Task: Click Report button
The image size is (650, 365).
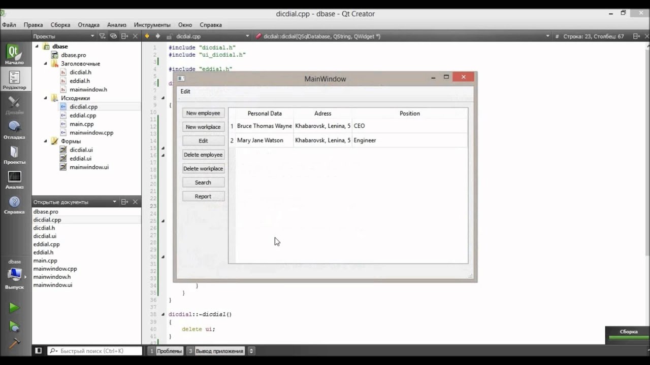Action: (203, 196)
